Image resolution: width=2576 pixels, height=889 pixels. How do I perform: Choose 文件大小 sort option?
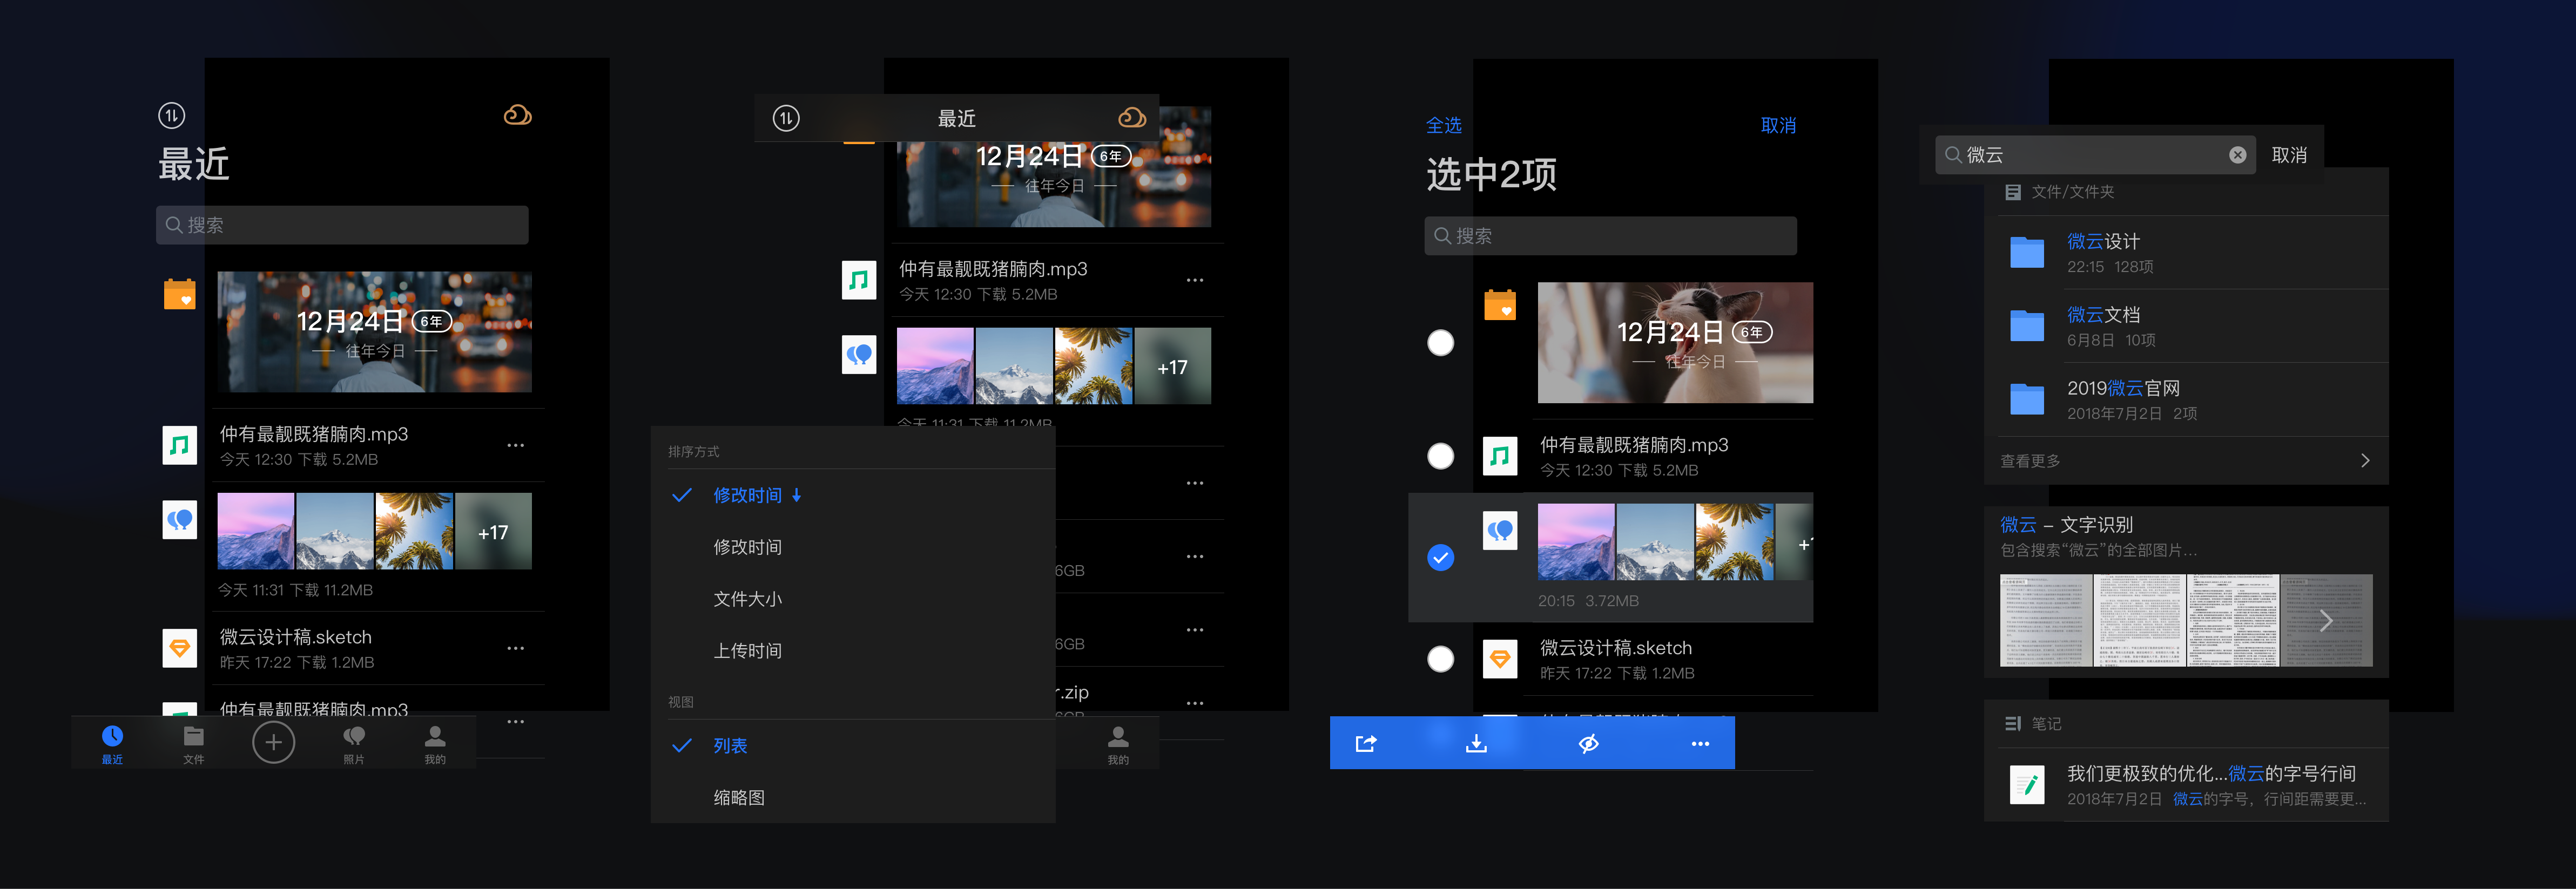point(747,599)
